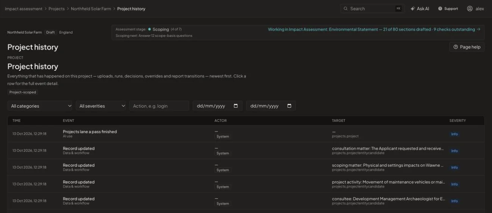Go to Impact assessment breadcrumb
The width and height of the screenshot is (492, 213).
point(24,9)
